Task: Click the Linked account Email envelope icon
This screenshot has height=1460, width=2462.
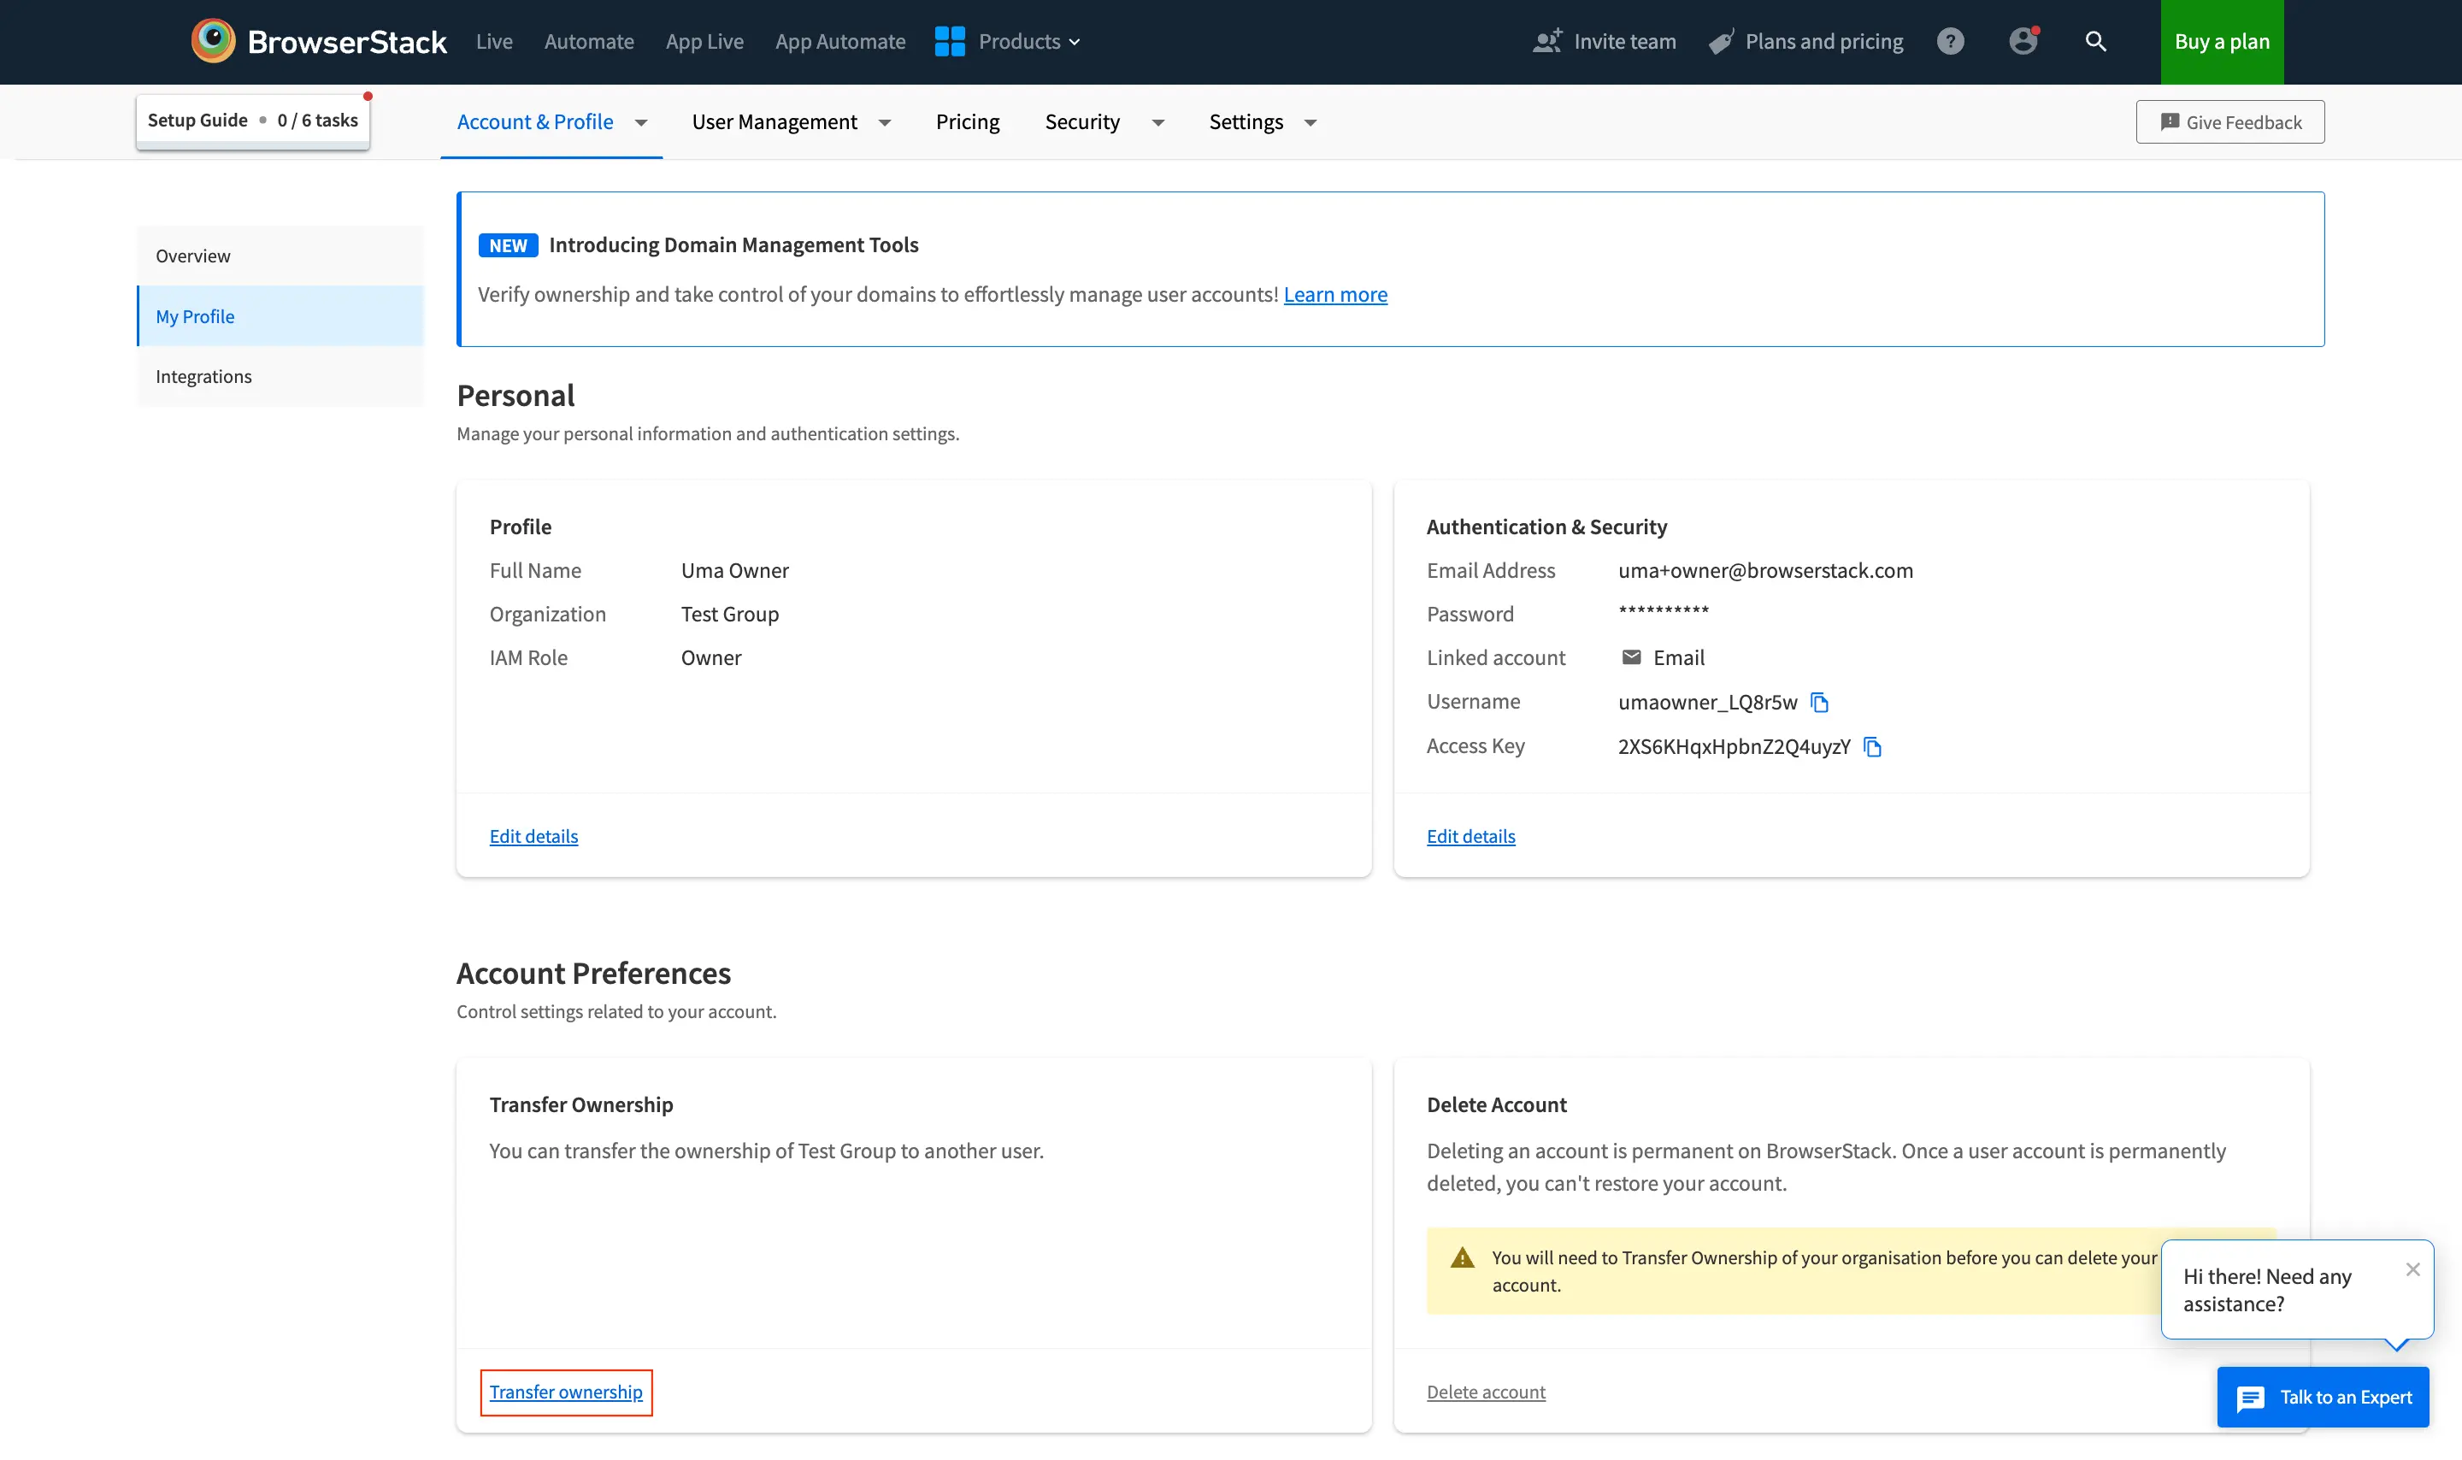Action: [1631, 657]
